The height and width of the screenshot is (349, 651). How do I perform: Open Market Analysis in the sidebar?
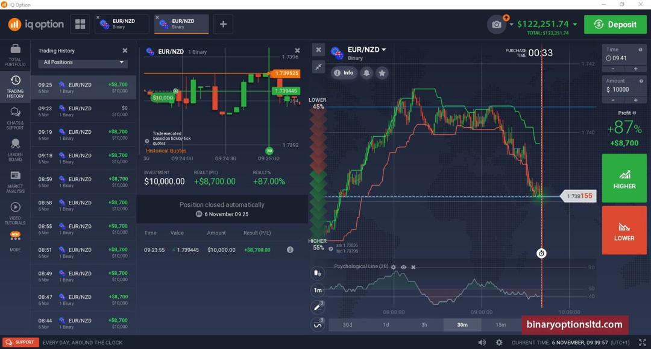(15, 182)
